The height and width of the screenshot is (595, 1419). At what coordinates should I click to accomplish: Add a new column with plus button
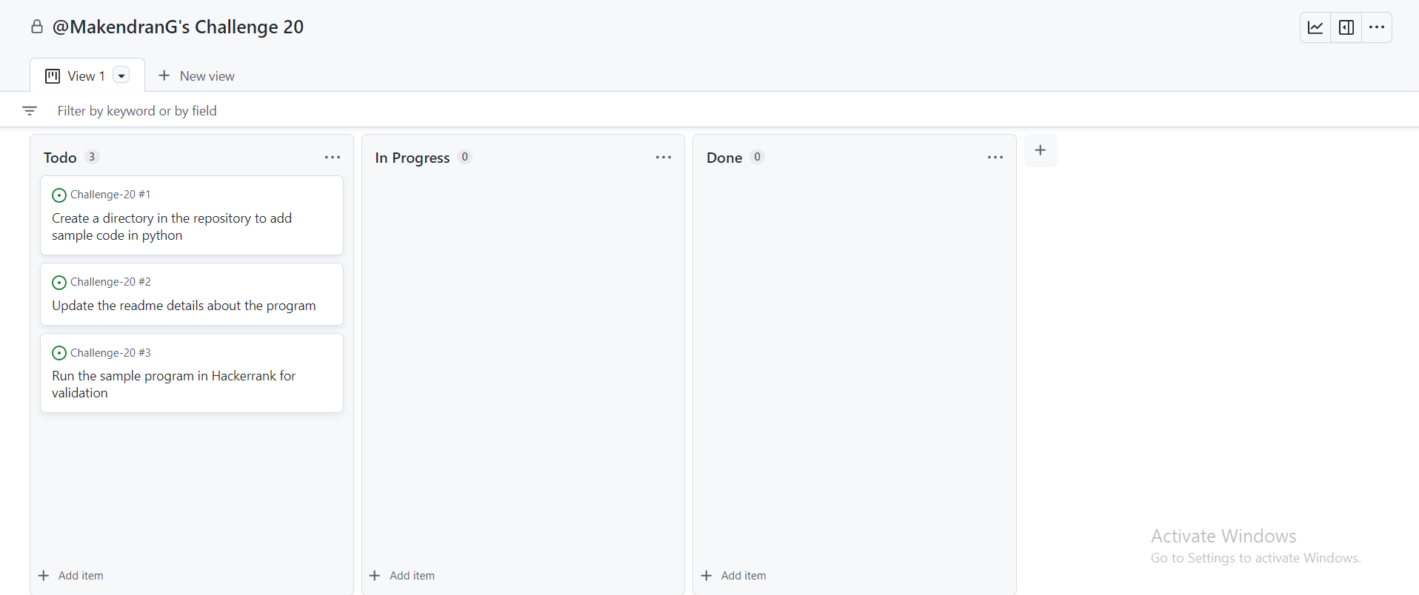1041,150
